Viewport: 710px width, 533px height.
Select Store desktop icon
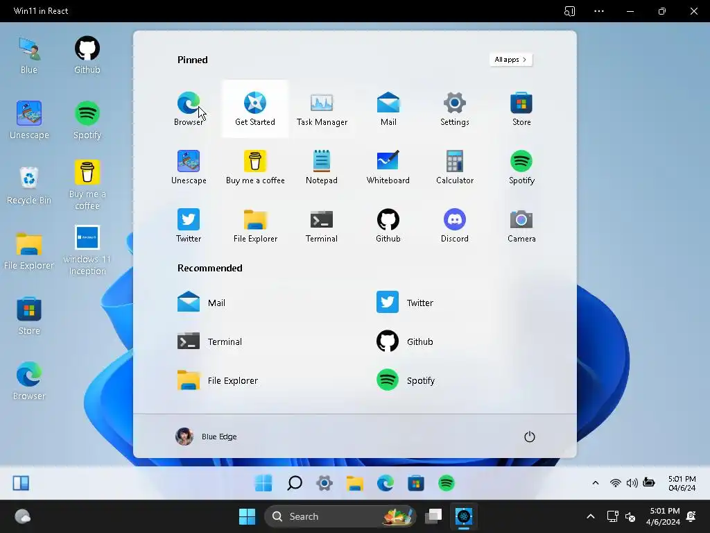click(x=29, y=316)
